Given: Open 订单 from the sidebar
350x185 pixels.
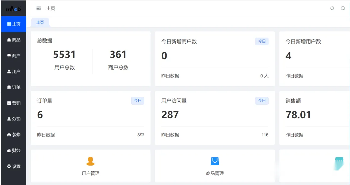Looking at the screenshot, I should coord(14,87).
